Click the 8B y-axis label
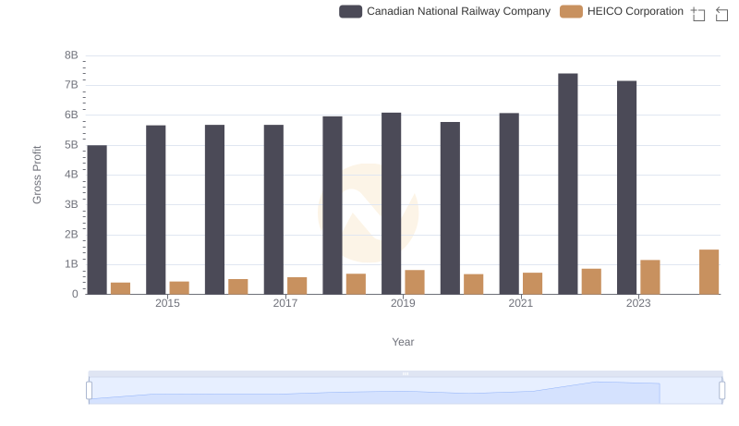The image size is (739, 426). pyautogui.click(x=71, y=55)
